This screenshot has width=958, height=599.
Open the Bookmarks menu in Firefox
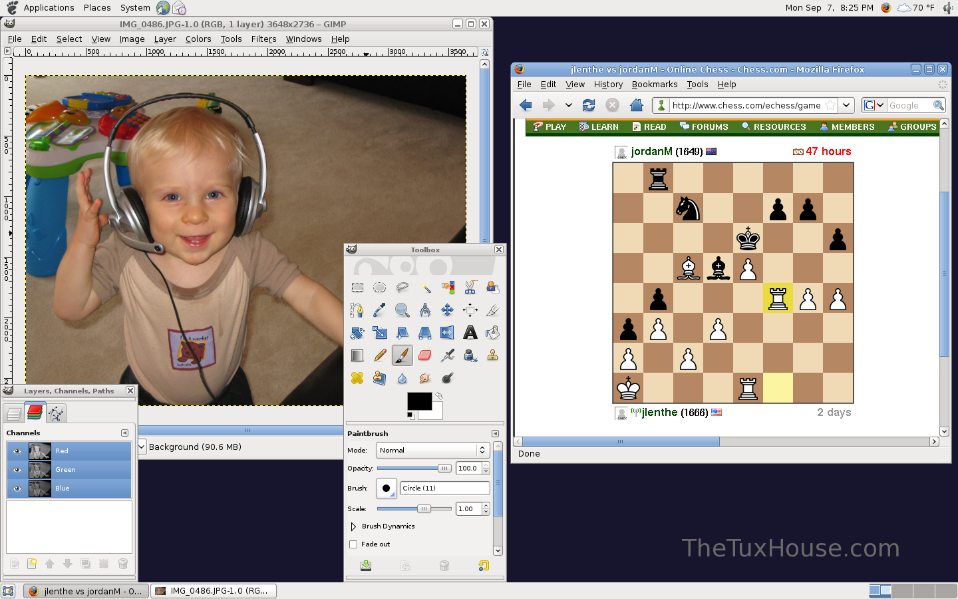point(654,85)
